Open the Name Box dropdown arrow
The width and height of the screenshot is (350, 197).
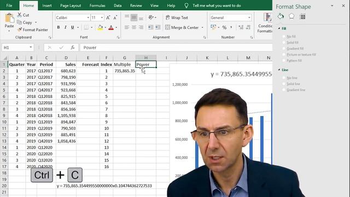coord(31,48)
